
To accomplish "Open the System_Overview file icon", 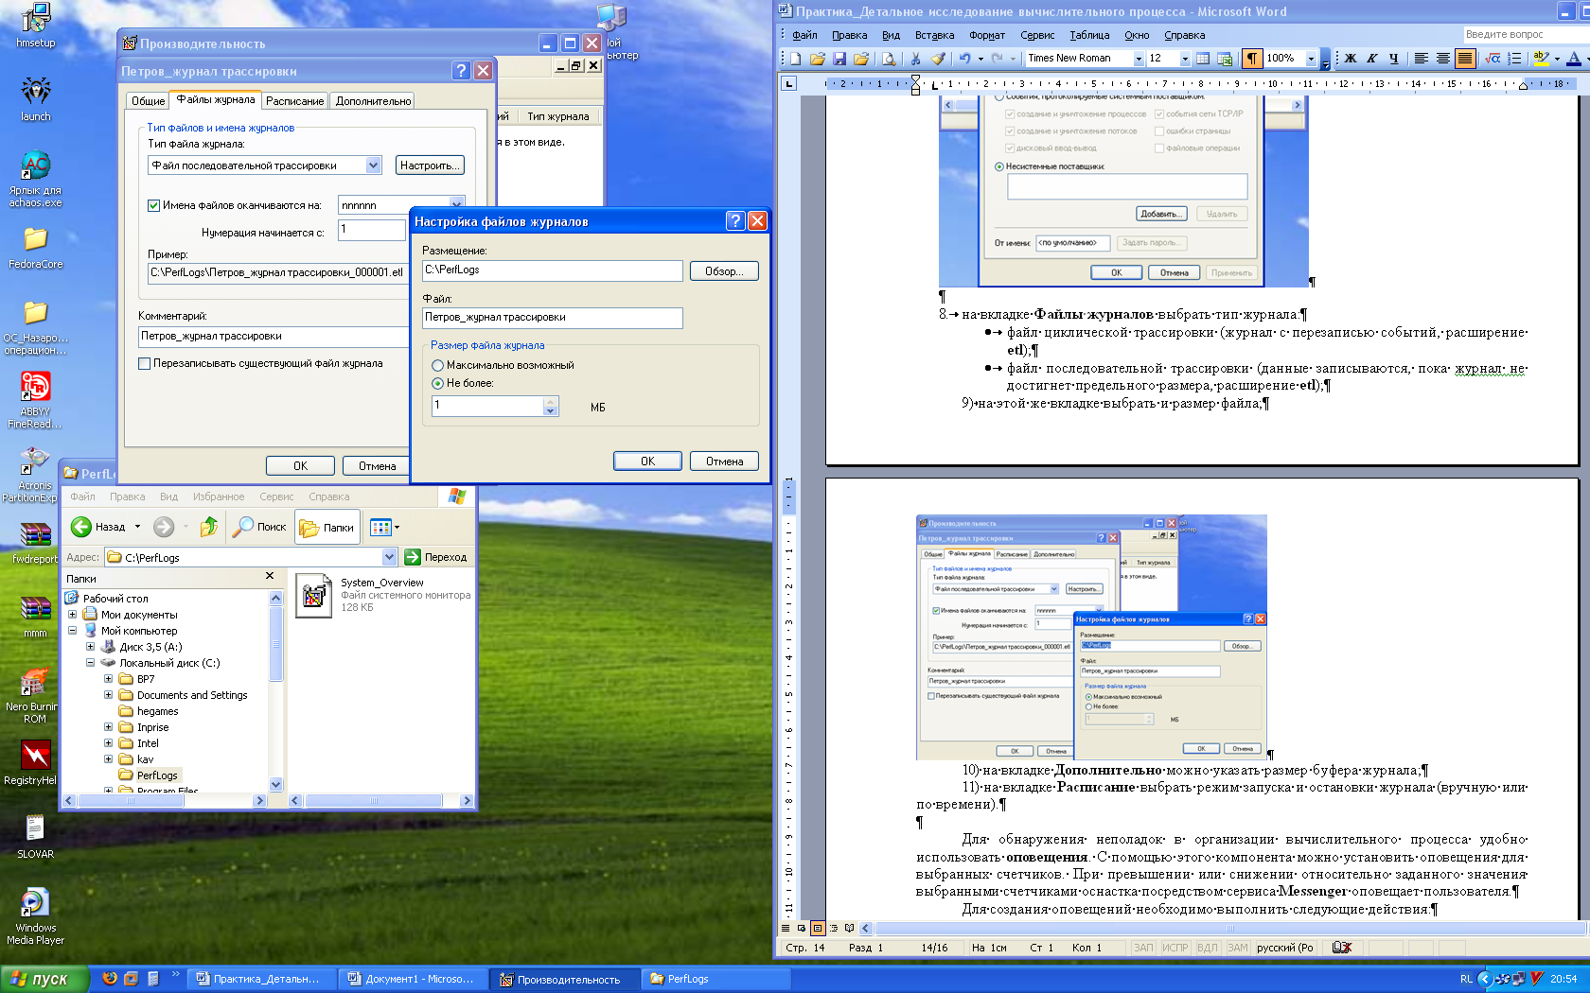I will tap(313, 595).
